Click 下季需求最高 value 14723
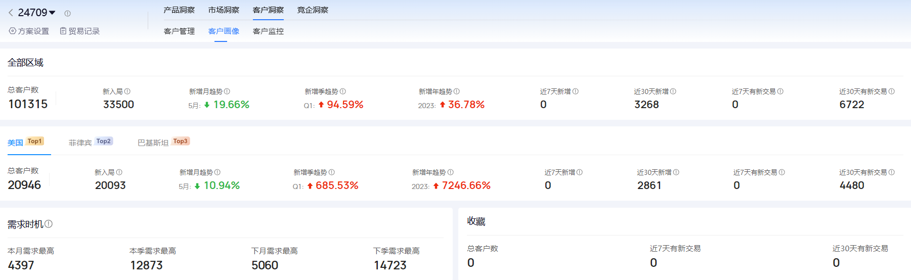Screen dimensions: 911x280 [390, 265]
